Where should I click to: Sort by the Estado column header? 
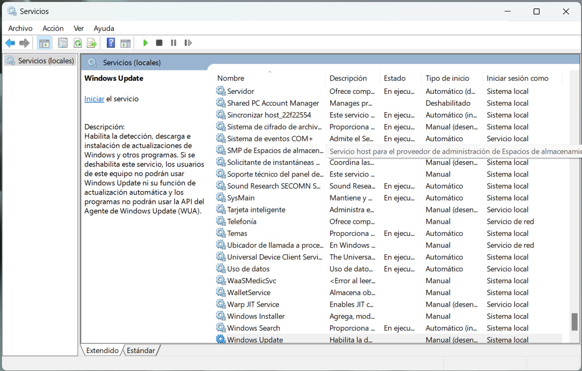401,78
